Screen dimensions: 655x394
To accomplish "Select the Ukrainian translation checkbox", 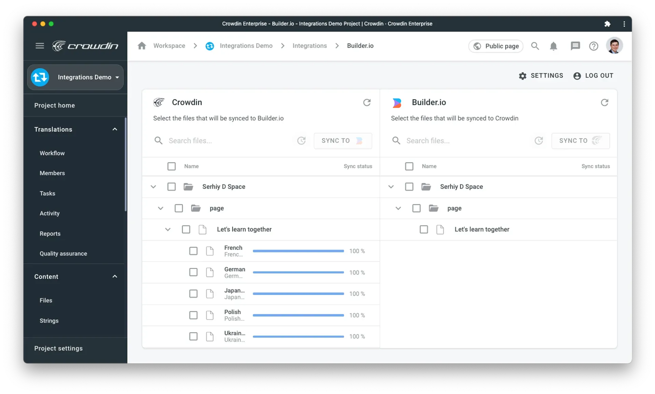I will point(193,336).
